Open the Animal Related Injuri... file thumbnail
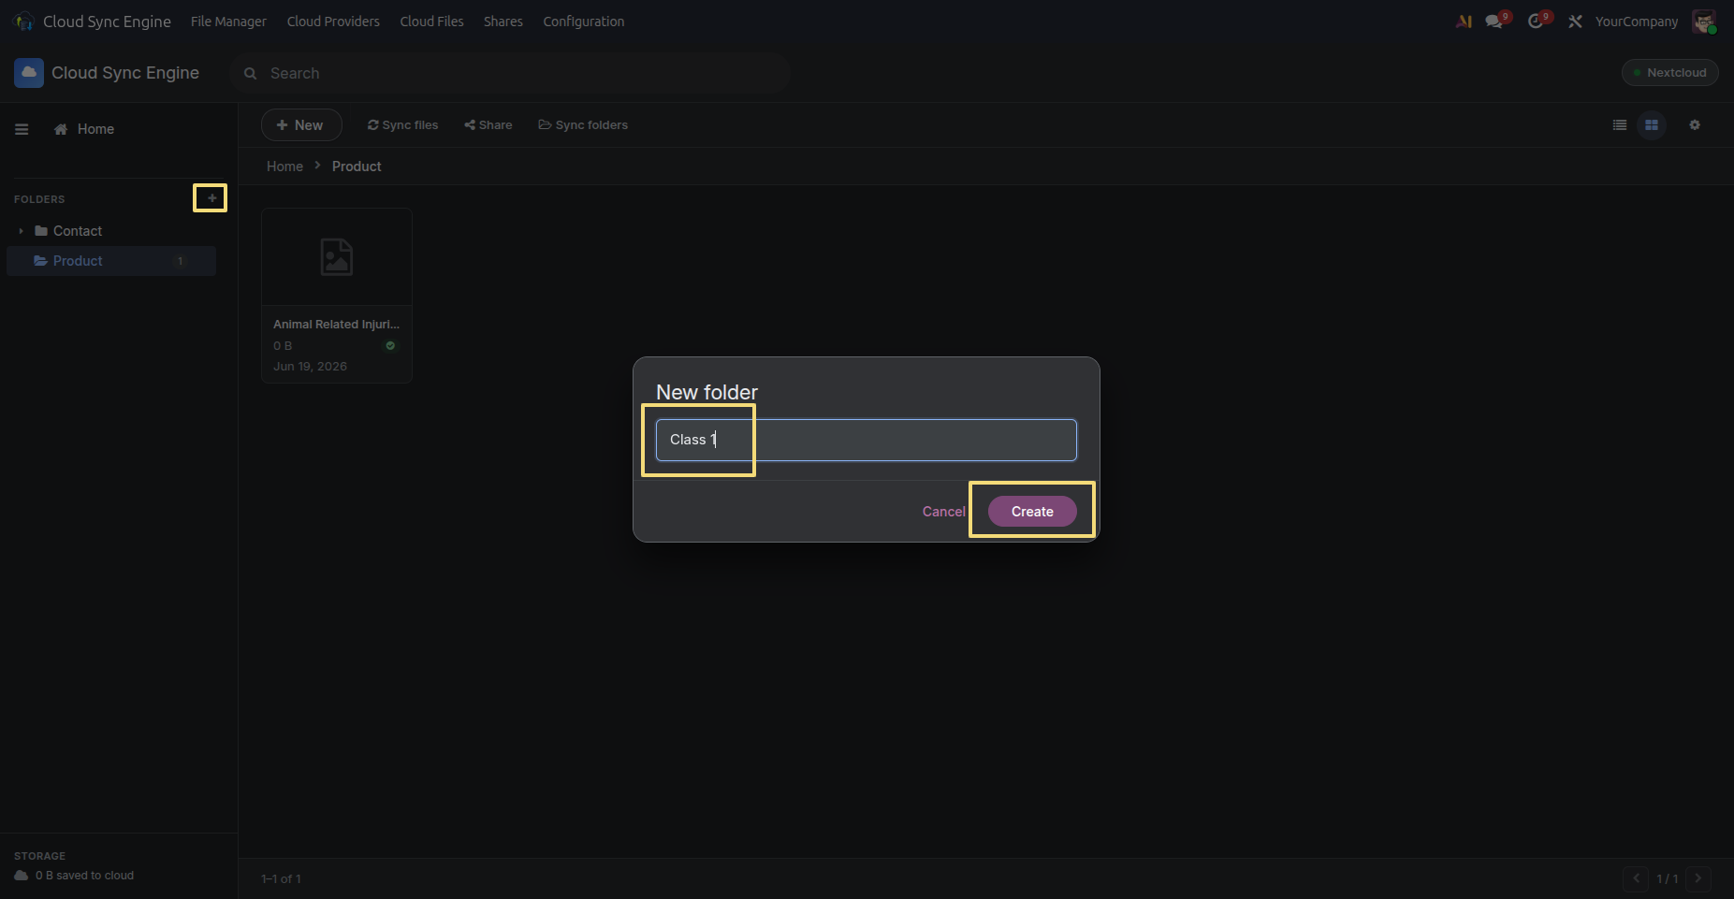Viewport: 1734px width, 899px height. pos(337,257)
